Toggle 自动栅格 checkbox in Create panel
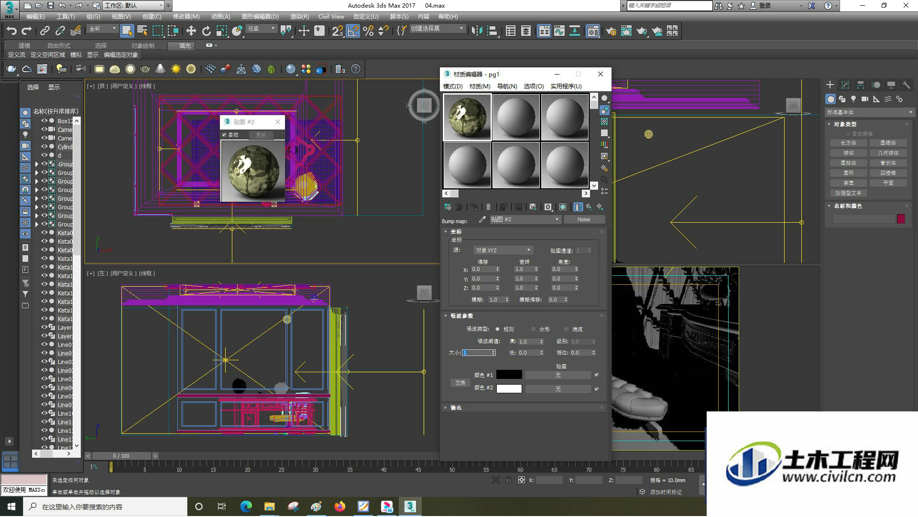Image resolution: width=918 pixels, height=517 pixels. tap(849, 134)
